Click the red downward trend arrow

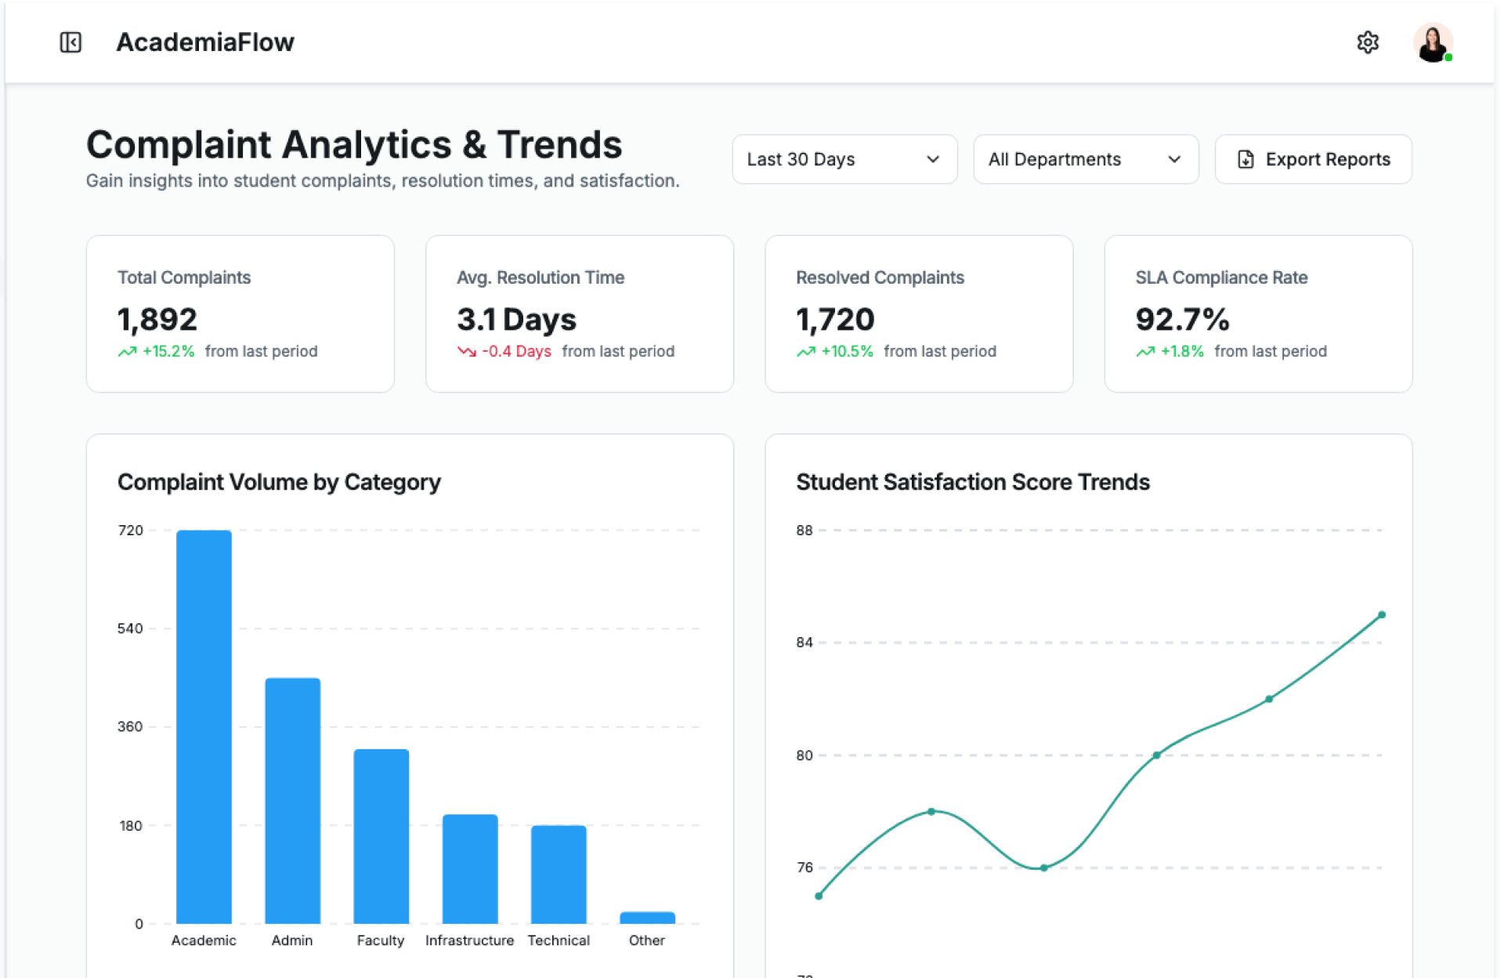466,352
